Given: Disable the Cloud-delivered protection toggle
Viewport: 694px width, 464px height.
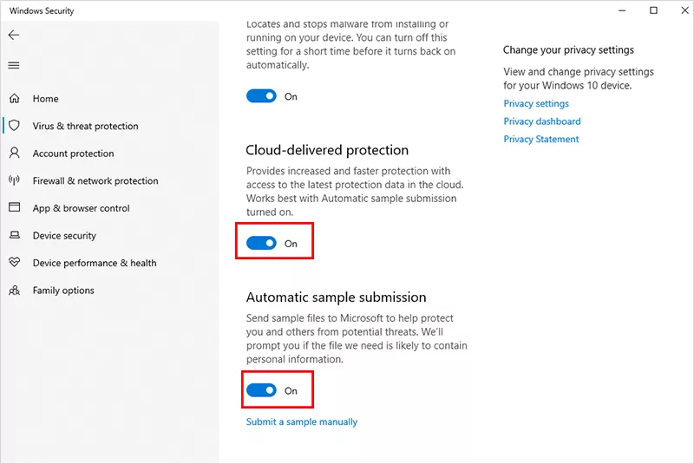Looking at the screenshot, I should [x=261, y=244].
